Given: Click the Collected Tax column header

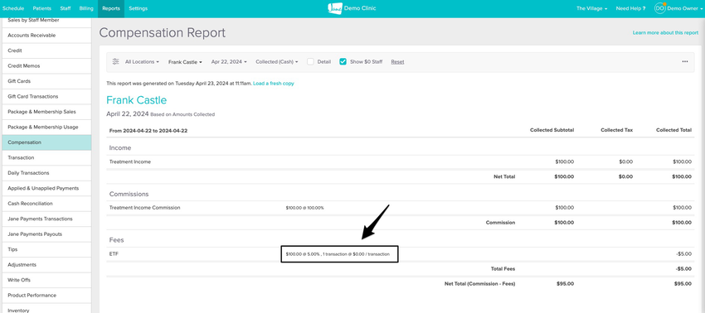Looking at the screenshot, I should pos(617,130).
